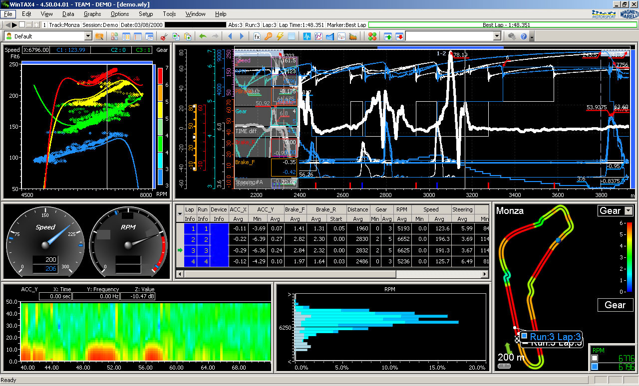Click the Best Lap progress bar
Viewport: 639px width, 386px height.
pyautogui.click(x=503, y=25)
